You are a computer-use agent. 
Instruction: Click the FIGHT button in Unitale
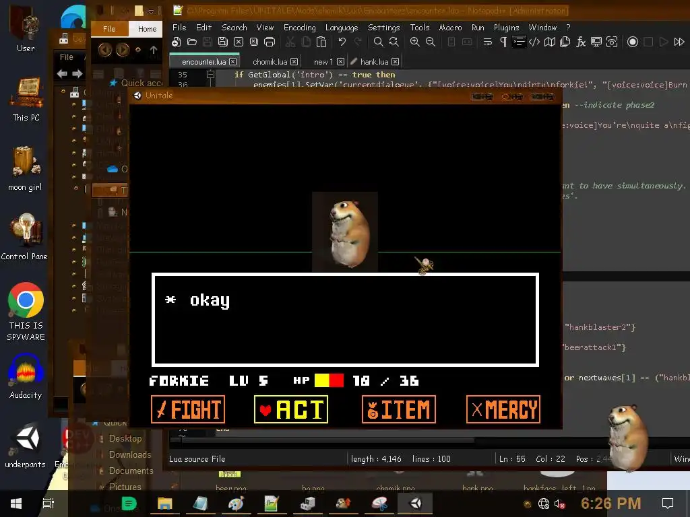188,409
